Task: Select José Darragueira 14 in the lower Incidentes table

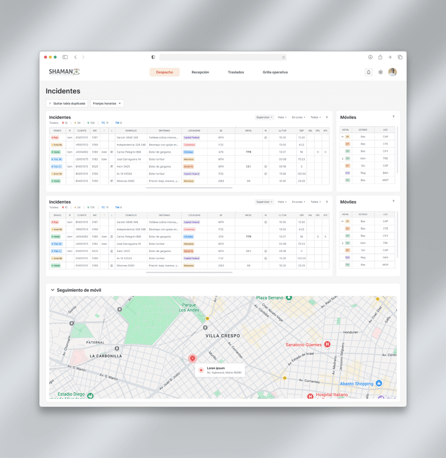Action: pos(129,244)
